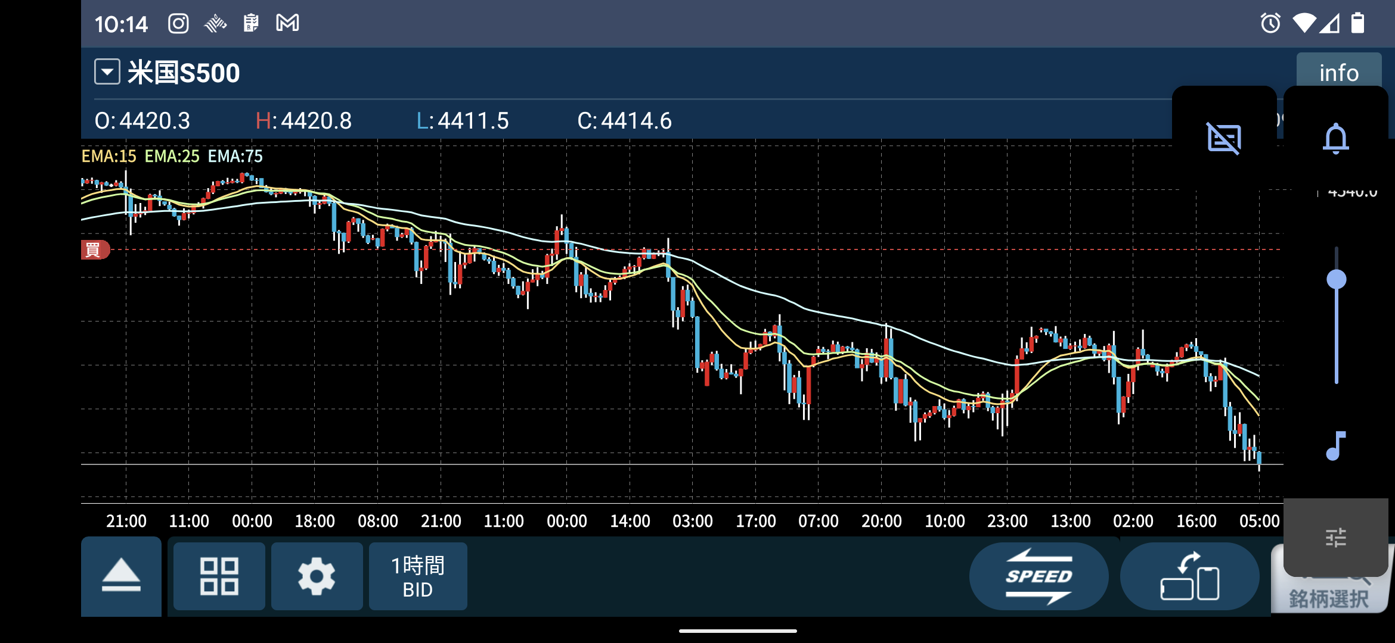This screenshot has width=1395, height=643.
Task: Open the Gmail notification icon in status bar
Action: (287, 24)
